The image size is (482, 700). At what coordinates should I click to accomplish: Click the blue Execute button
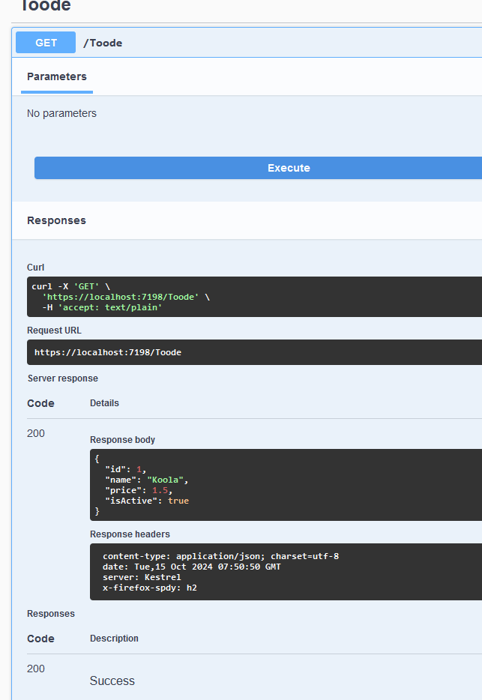point(258,168)
